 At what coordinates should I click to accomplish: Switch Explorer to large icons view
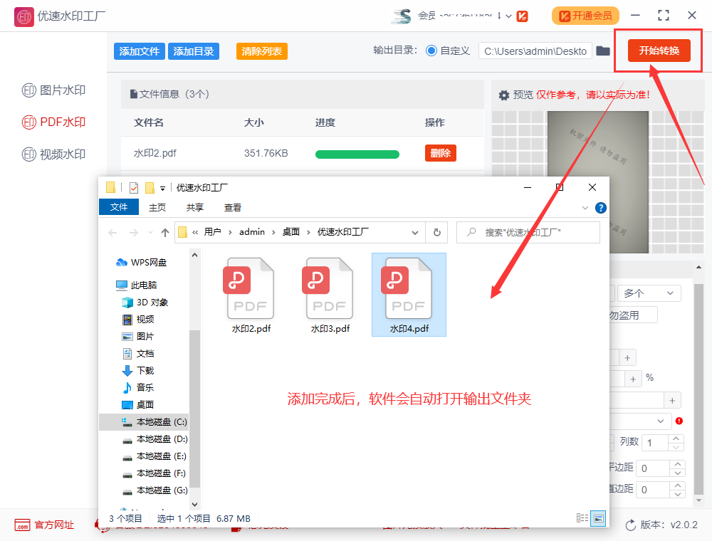pos(598,518)
